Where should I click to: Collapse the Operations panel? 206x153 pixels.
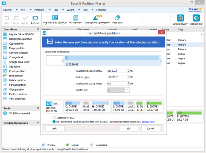click(x=38, y=29)
